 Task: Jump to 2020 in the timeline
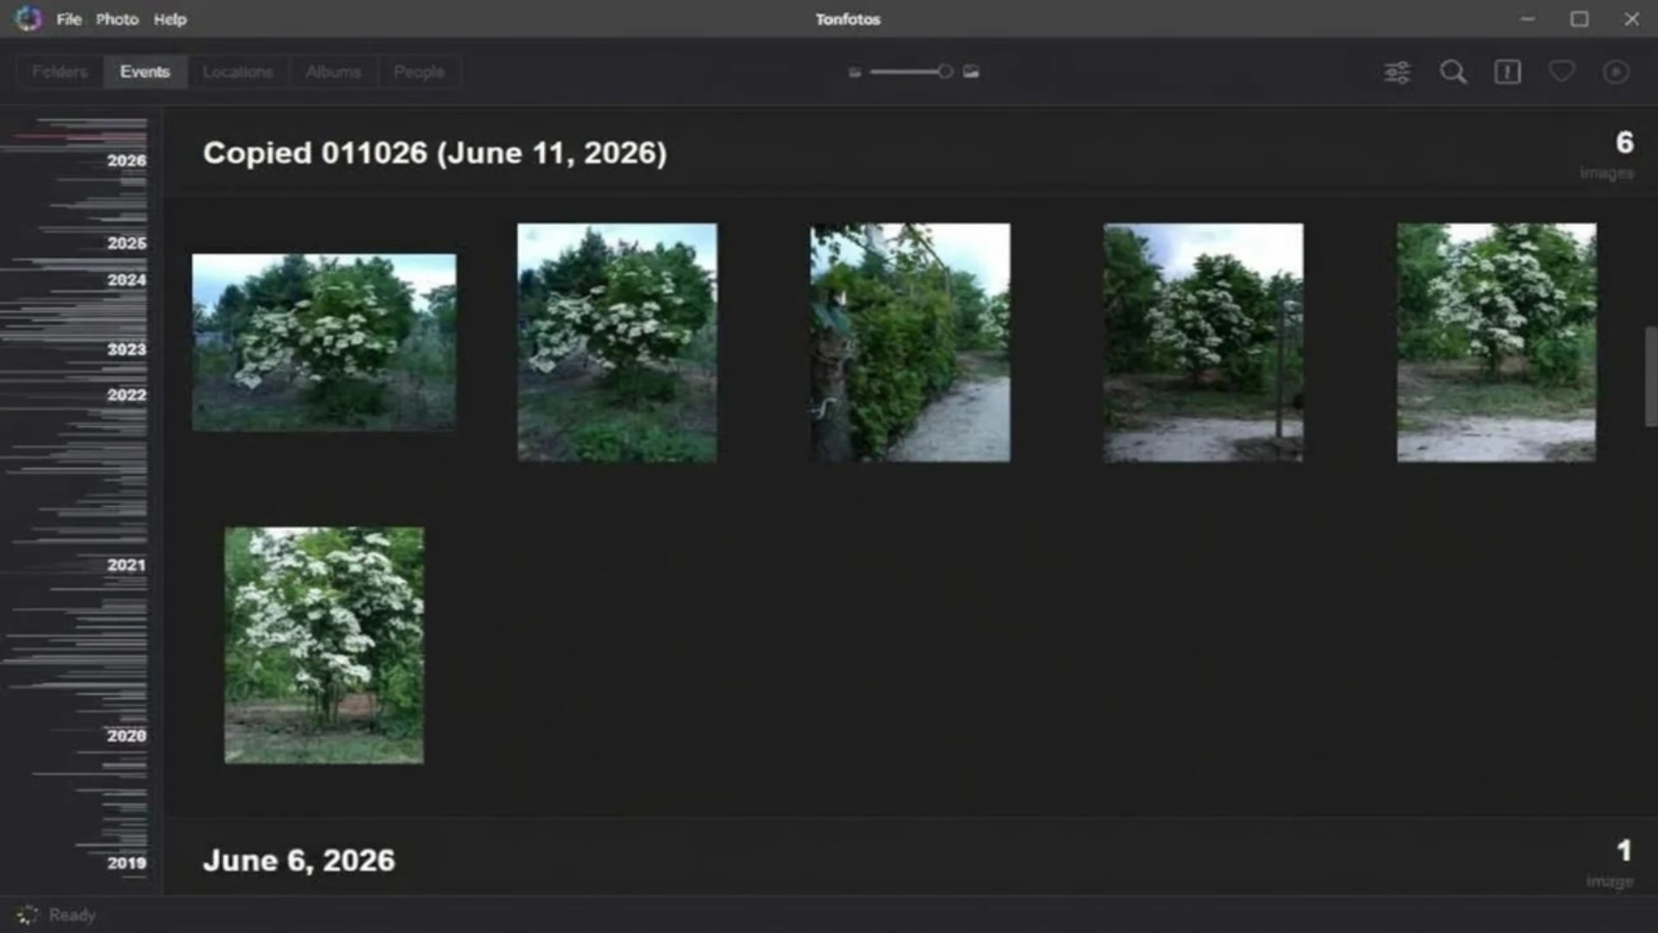127,736
